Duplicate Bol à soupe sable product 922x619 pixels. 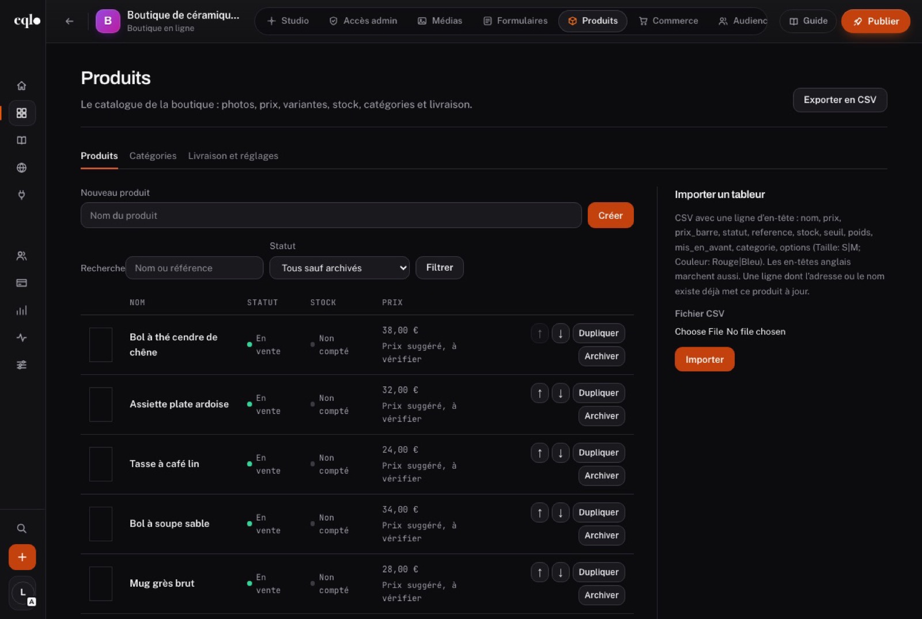click(x=598, y=512)
